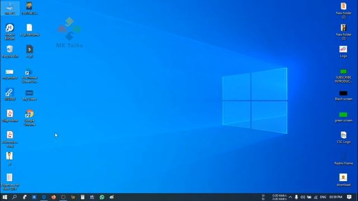The height and width of the screenshot is (201, 358).
Task: Select the blank white document icon
Action: click(x=30, y=30)
